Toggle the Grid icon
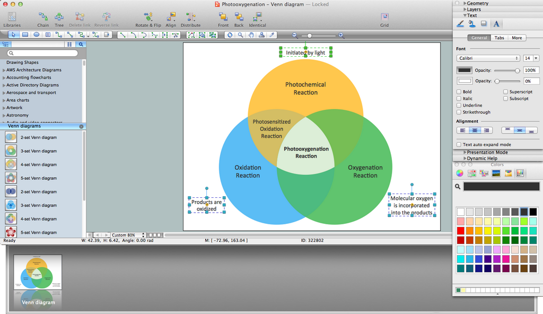The image size is (543, 314). [x=384, y=18]
